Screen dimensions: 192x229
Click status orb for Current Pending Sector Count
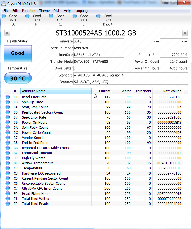pos(8,178)
